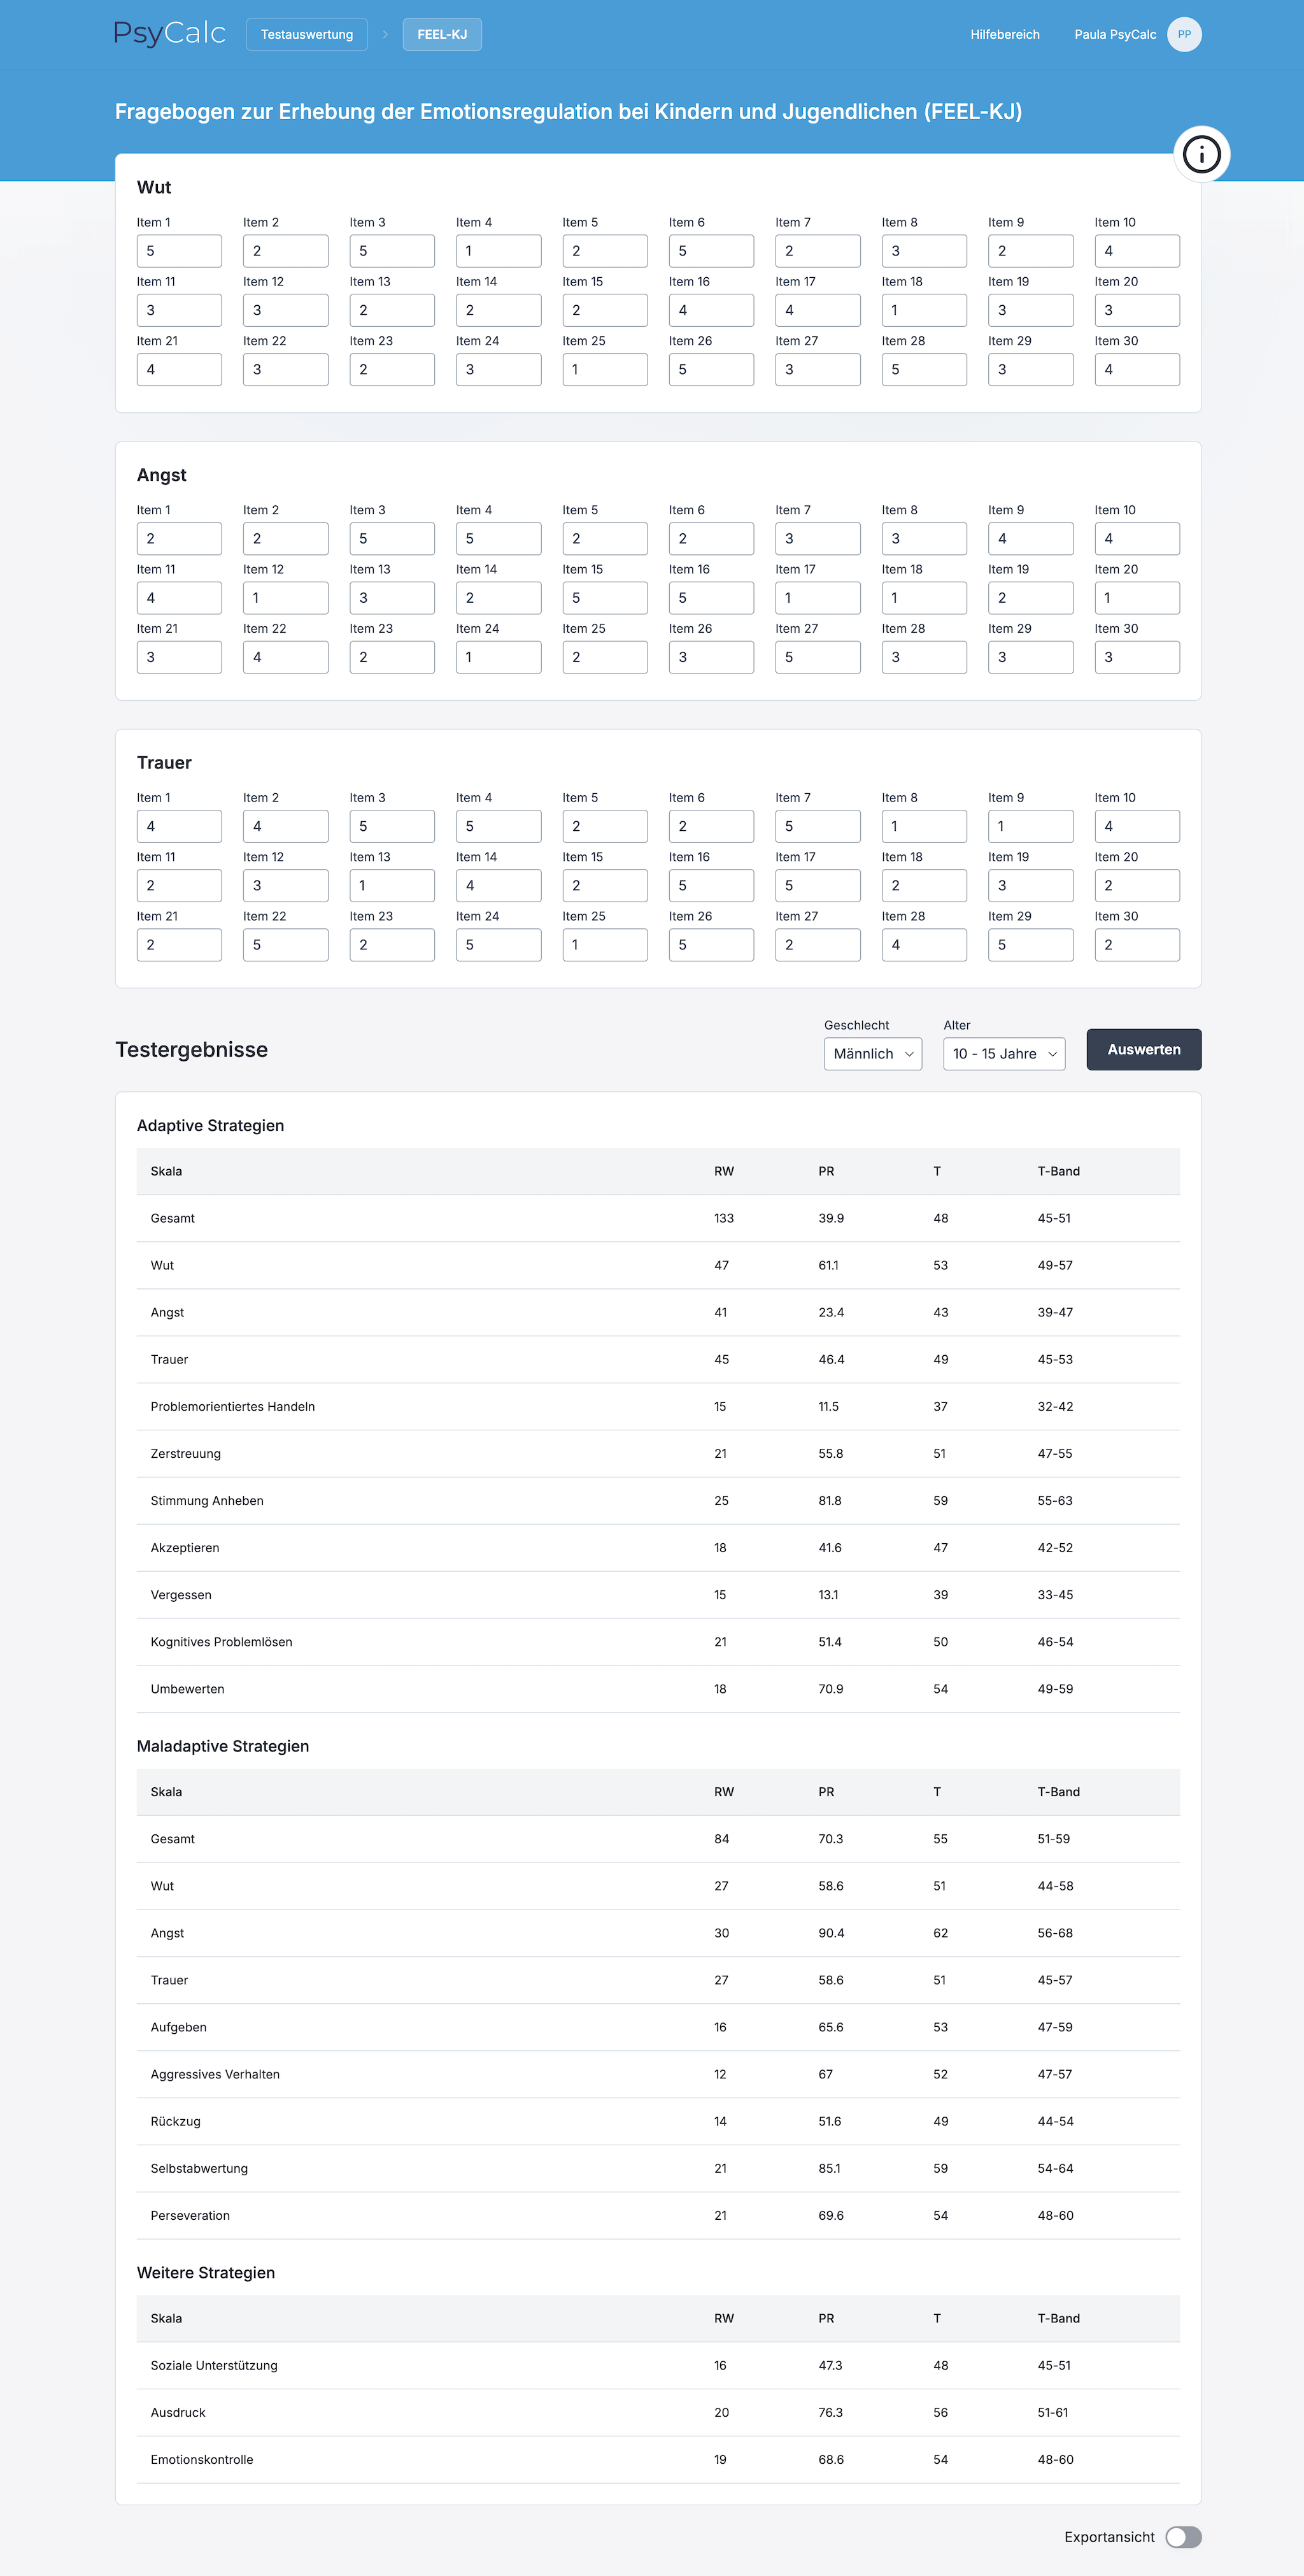Click the PP user avatar
The height and width of the screenshot is (2576, 1304).
click(x=1183, y=34)
